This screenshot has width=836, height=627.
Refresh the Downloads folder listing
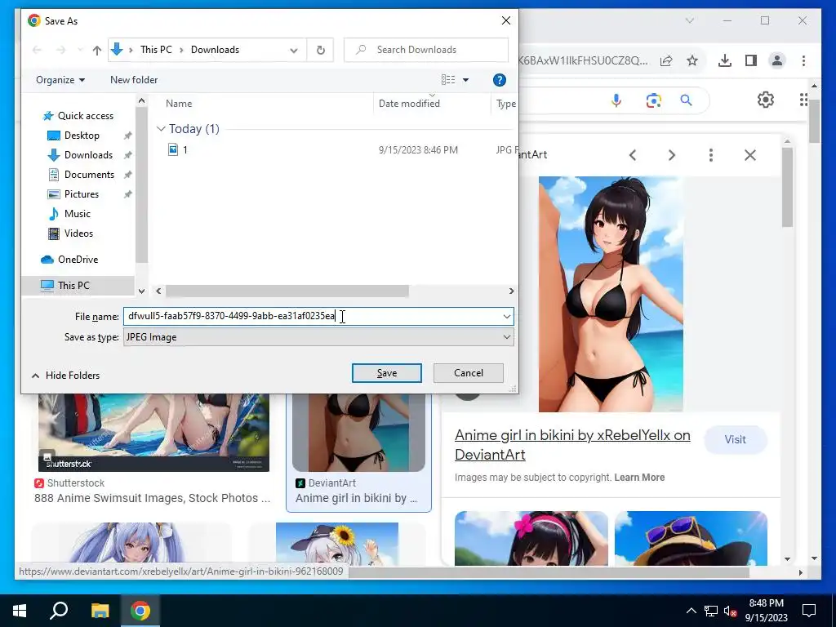(x=320, y=50)
